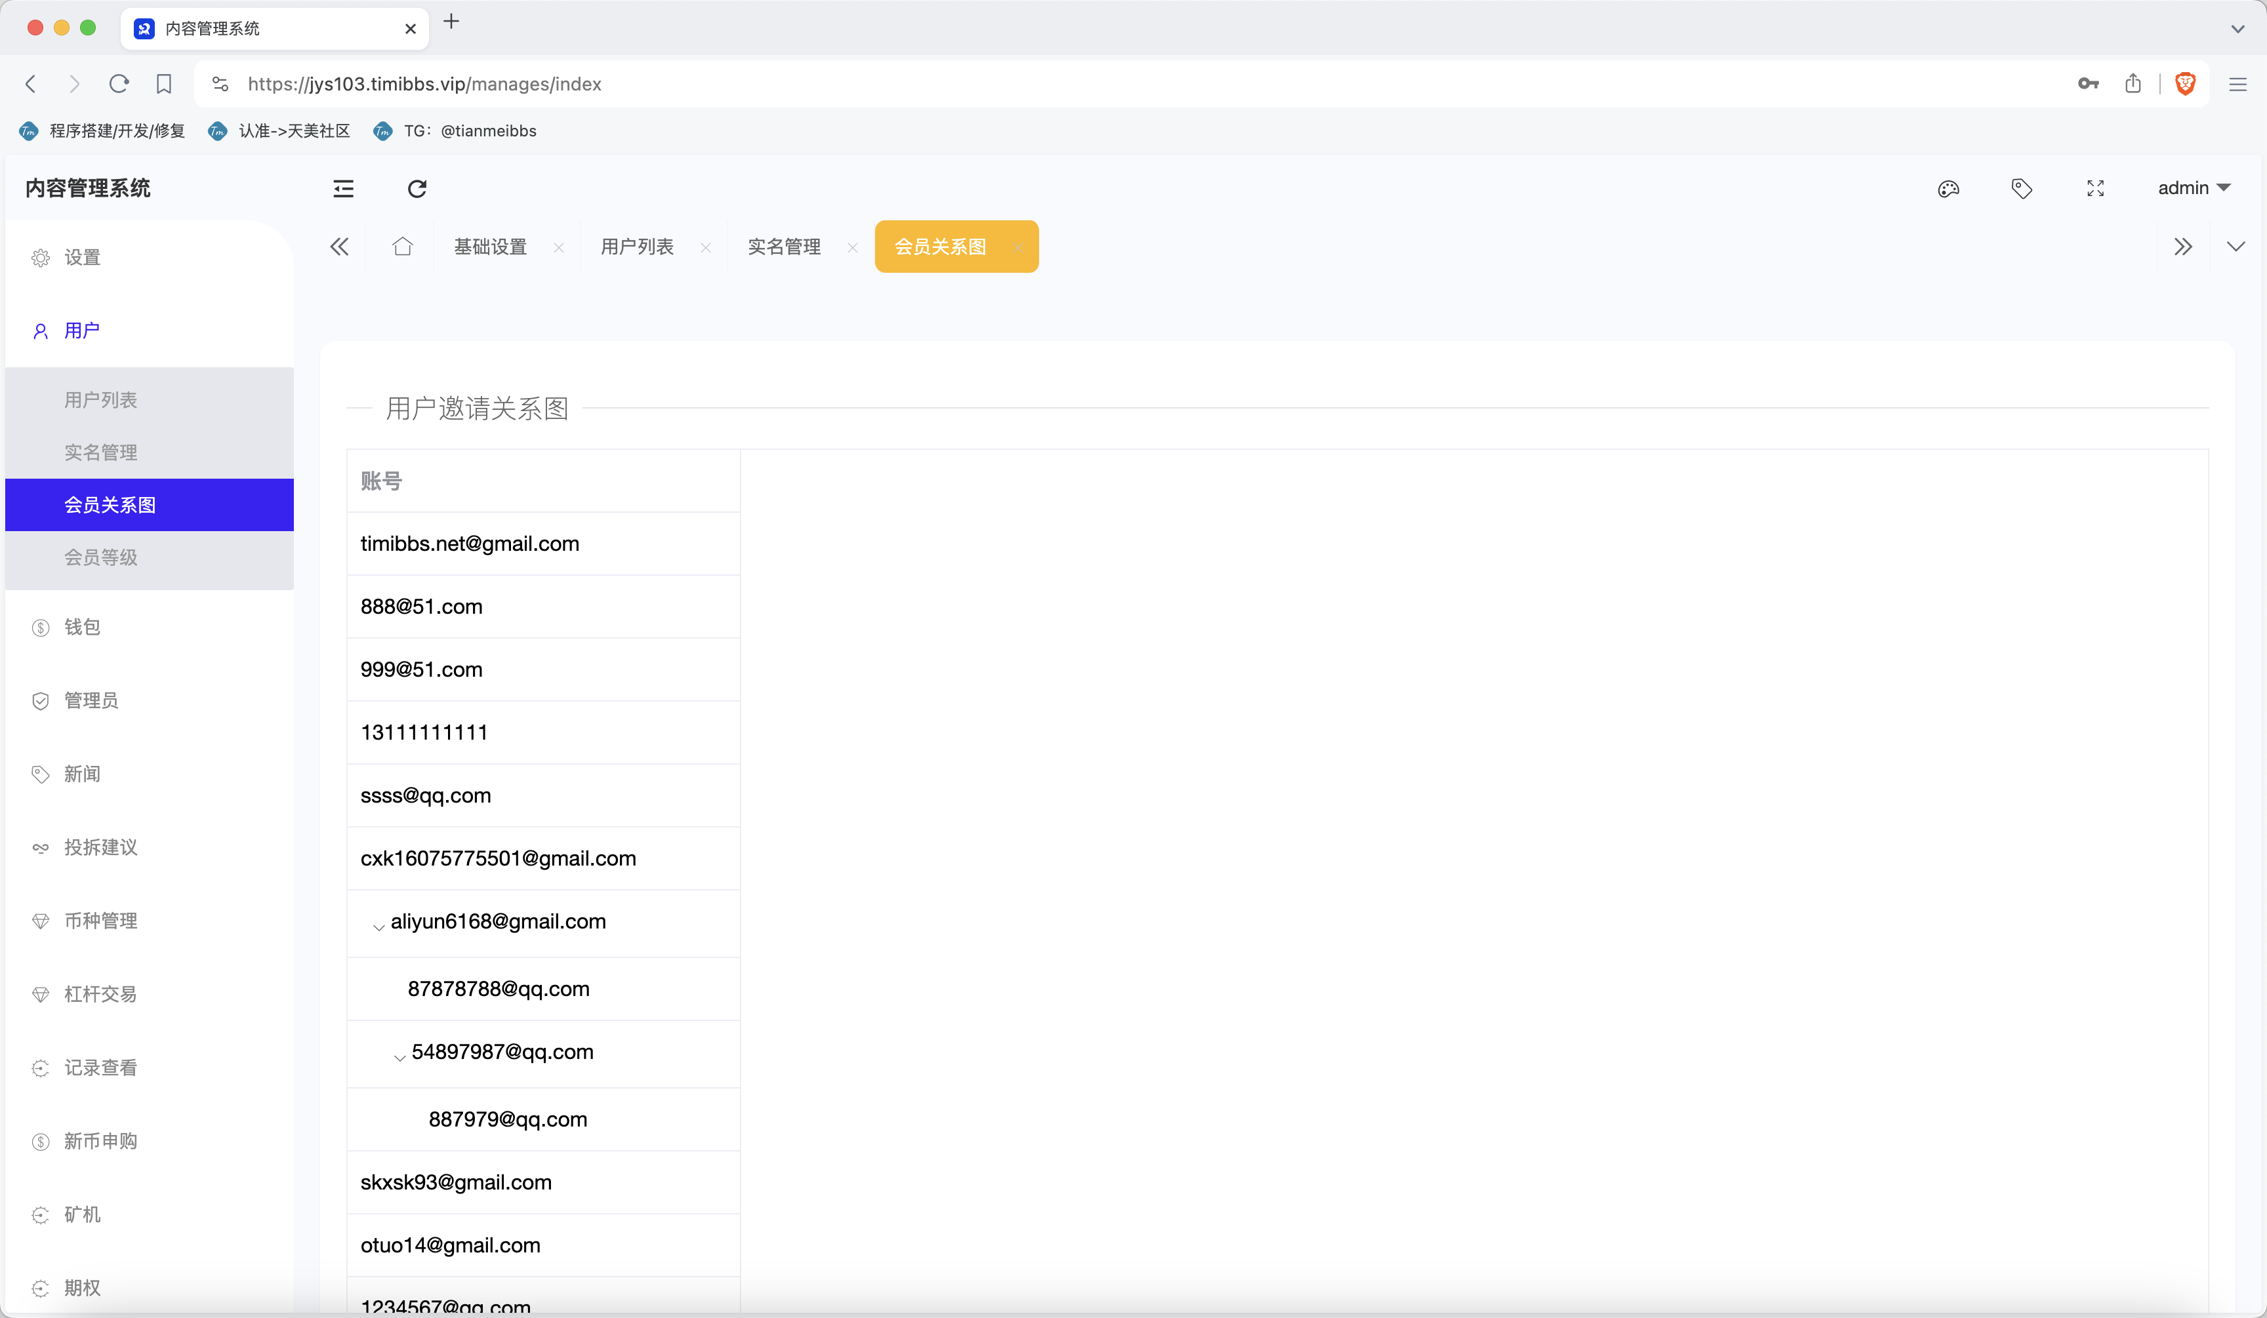Open the saved passwords key icon
Screen dimensions: 2267x1318
tap(2088, 84)
